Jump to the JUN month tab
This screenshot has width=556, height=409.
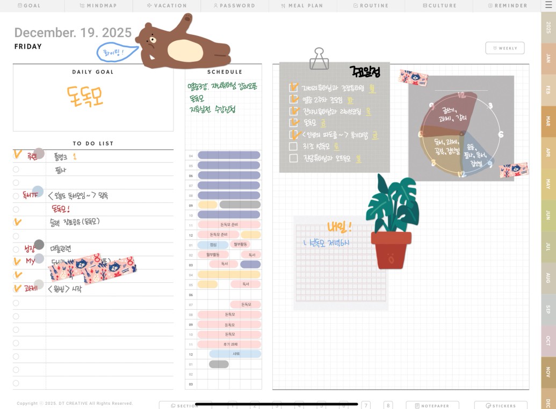(548, 215)
